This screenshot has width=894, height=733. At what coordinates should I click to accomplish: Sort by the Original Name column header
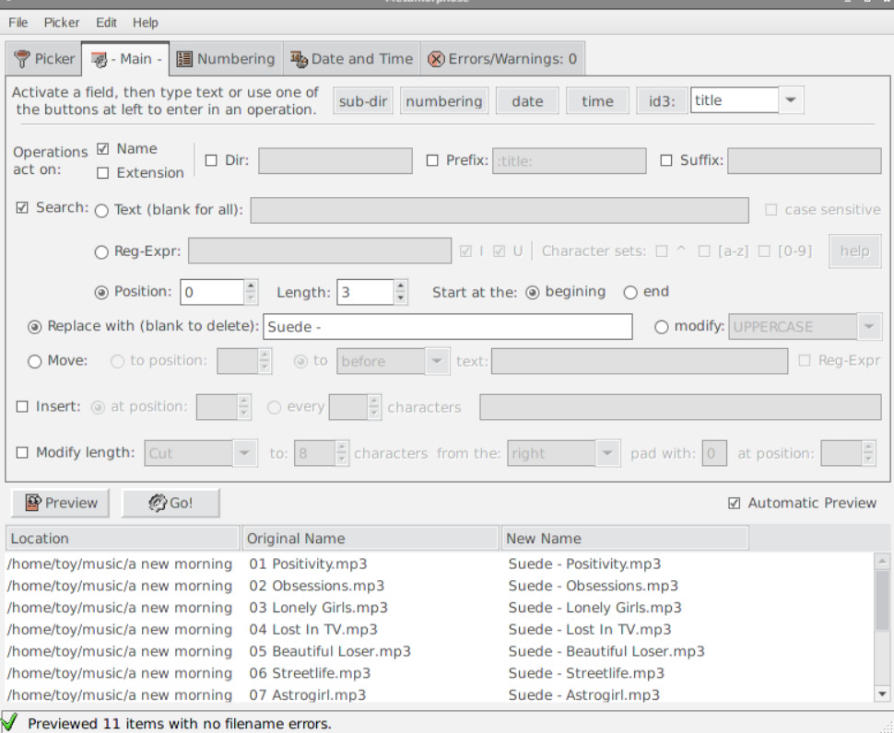point(370,538)
